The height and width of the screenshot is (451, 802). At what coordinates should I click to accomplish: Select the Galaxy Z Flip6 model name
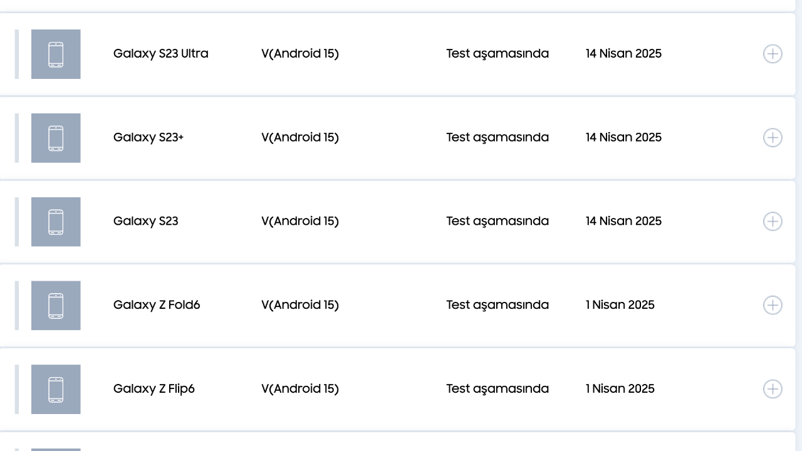tap(154, 389)
